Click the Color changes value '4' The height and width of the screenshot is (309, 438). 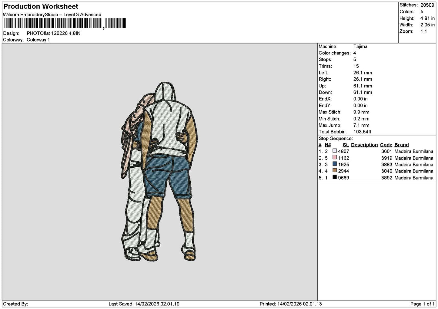(x=355, y=53)
